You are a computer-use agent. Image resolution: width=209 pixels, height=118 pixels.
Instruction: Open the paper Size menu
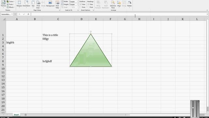tap(33, 4)
